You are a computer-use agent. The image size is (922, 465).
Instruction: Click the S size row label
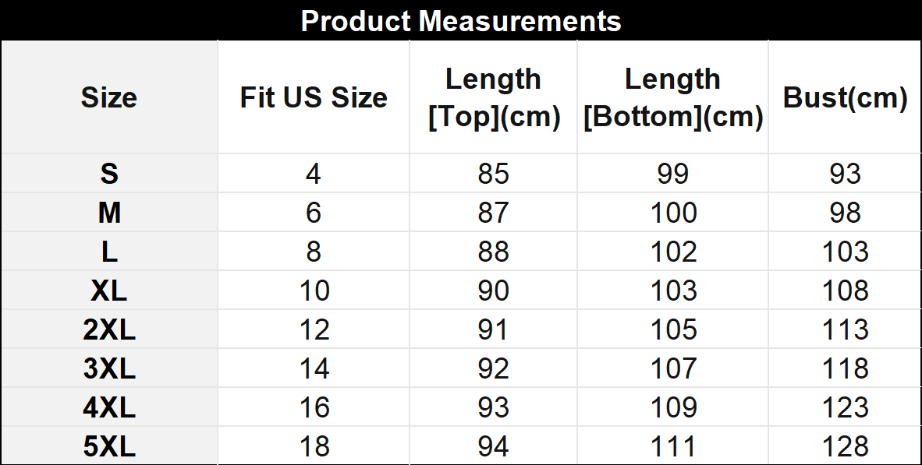point(108,174)
